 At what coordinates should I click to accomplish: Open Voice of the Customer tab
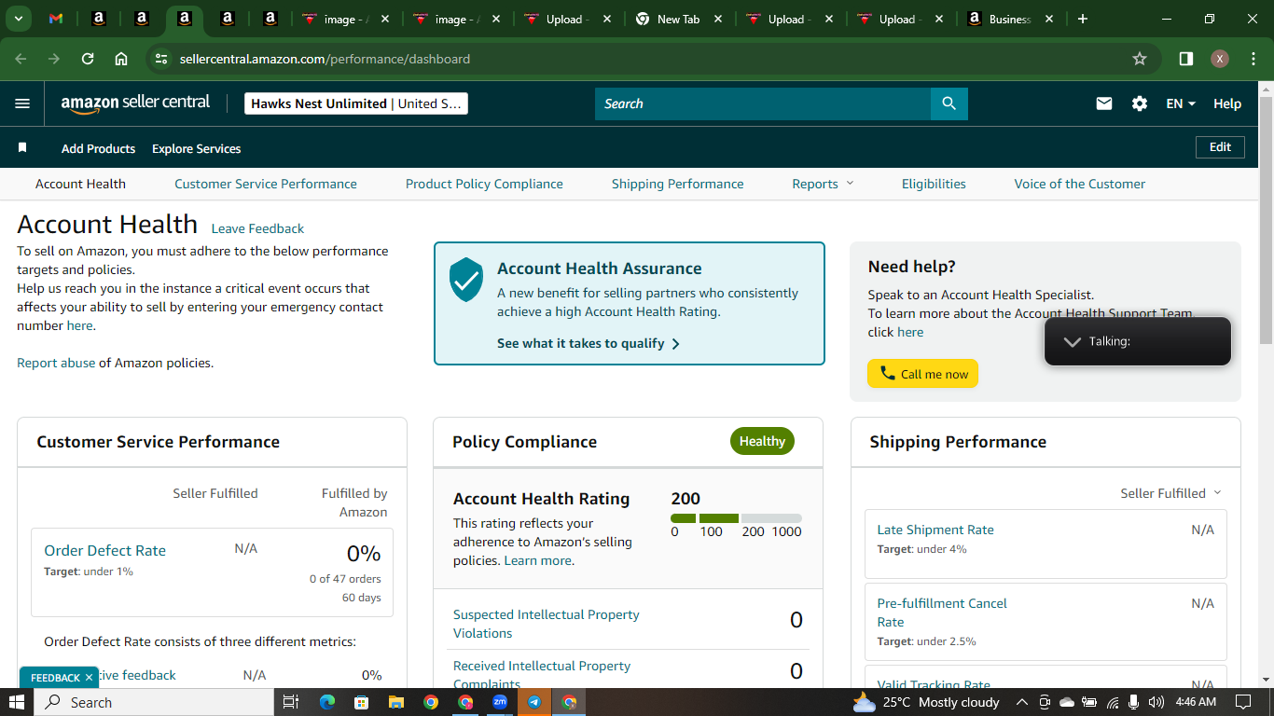1080,184
